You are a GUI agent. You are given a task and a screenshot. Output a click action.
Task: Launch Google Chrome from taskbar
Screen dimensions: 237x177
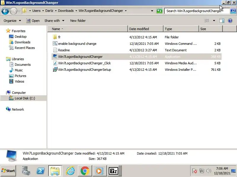85,171
